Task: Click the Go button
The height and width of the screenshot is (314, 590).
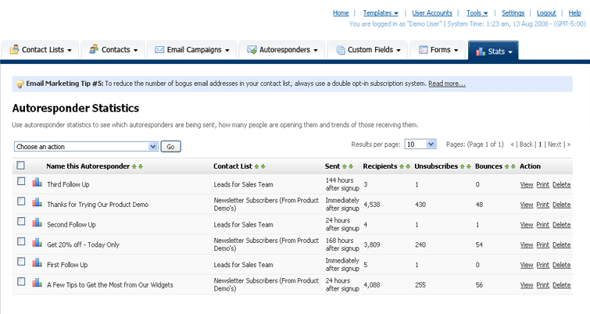Action: coord(171,146)
